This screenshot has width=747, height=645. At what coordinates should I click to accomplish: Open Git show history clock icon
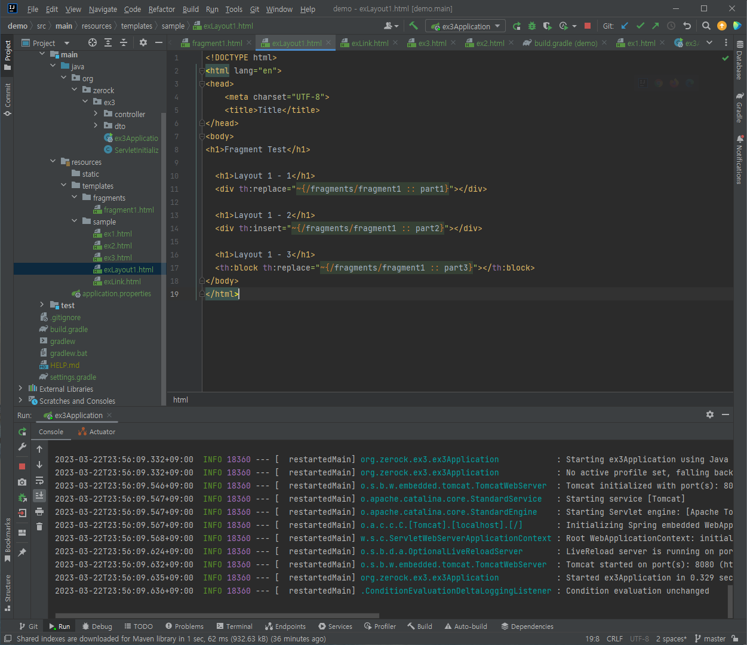tap(671, 26)
